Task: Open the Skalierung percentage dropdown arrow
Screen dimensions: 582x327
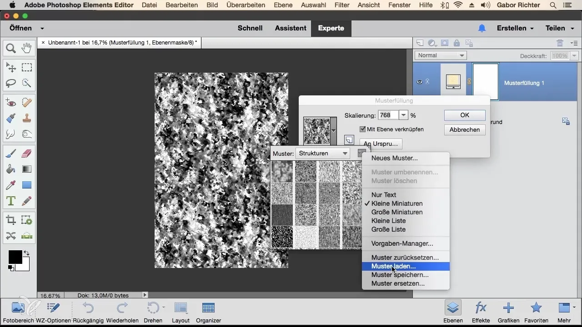Action: coord(403,115)
